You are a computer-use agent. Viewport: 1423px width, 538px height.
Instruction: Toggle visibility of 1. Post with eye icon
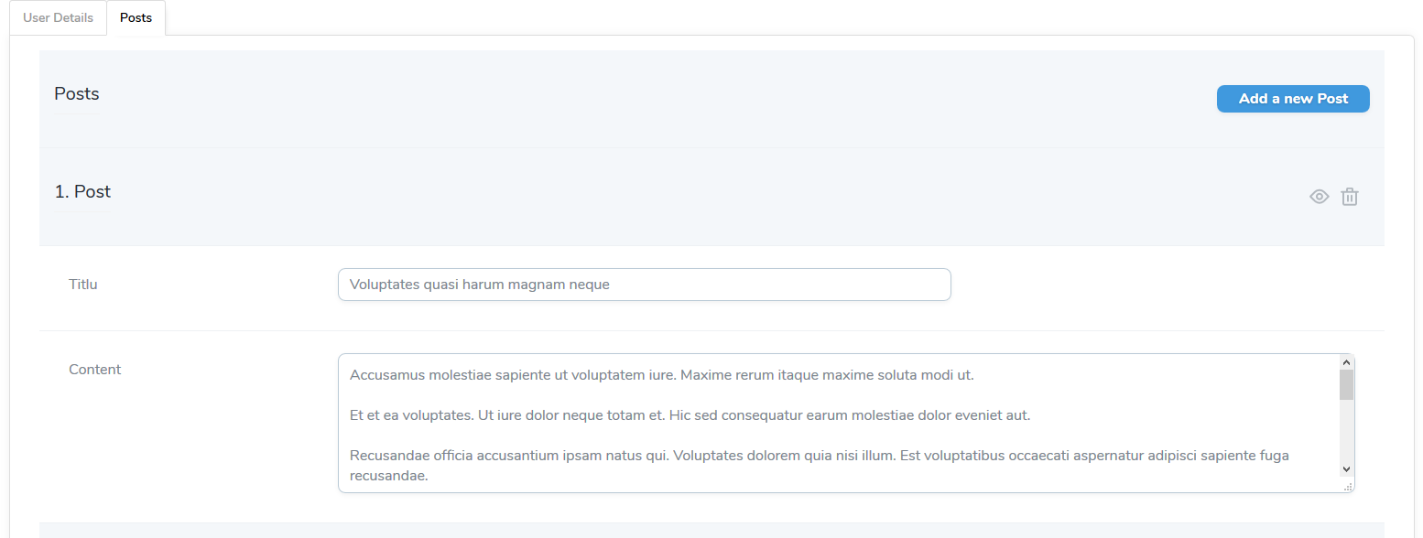coord(1319,197)
